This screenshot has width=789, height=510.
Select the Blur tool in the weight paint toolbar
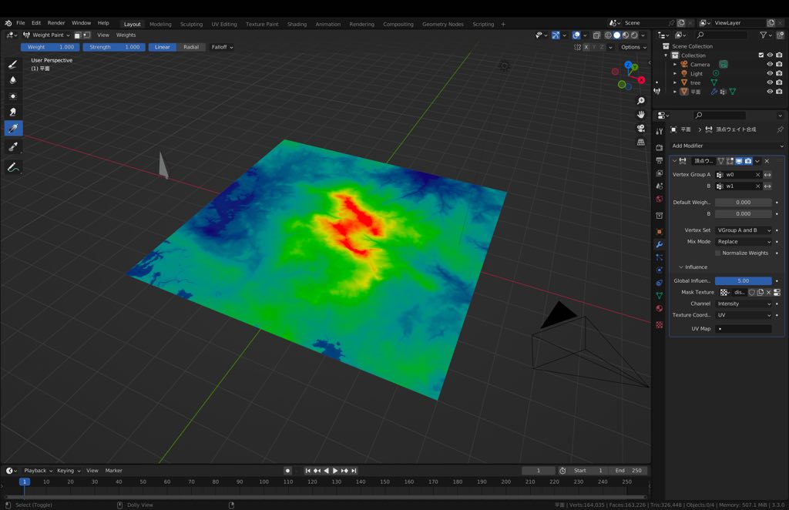(x=13, y=80)
